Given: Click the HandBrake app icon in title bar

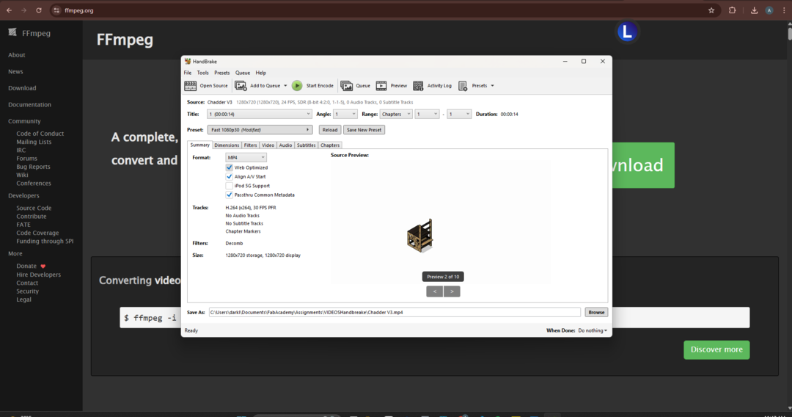Looking at the screenshot, I should (188, 61).
